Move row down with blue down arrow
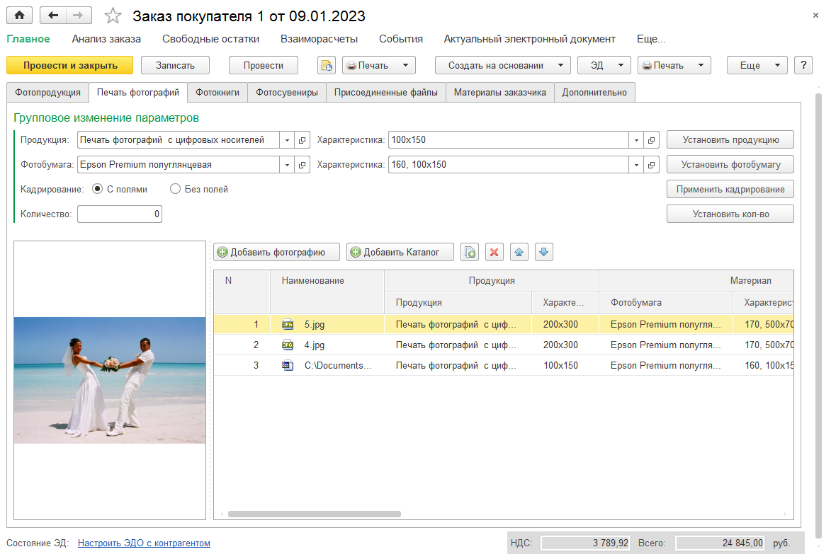The height and width of the screenshot is (559, 831). 543,252
